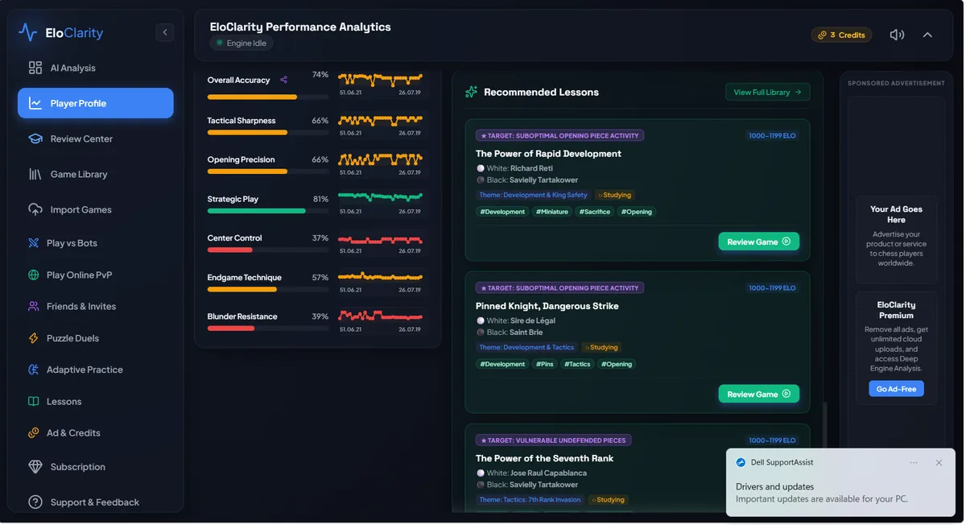Review Game for Pinned Knight, Dangerous Strike

coord(758,394)
